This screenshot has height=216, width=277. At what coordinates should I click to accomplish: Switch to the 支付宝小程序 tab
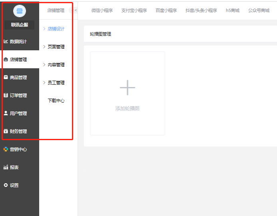(x=134, y=11)
